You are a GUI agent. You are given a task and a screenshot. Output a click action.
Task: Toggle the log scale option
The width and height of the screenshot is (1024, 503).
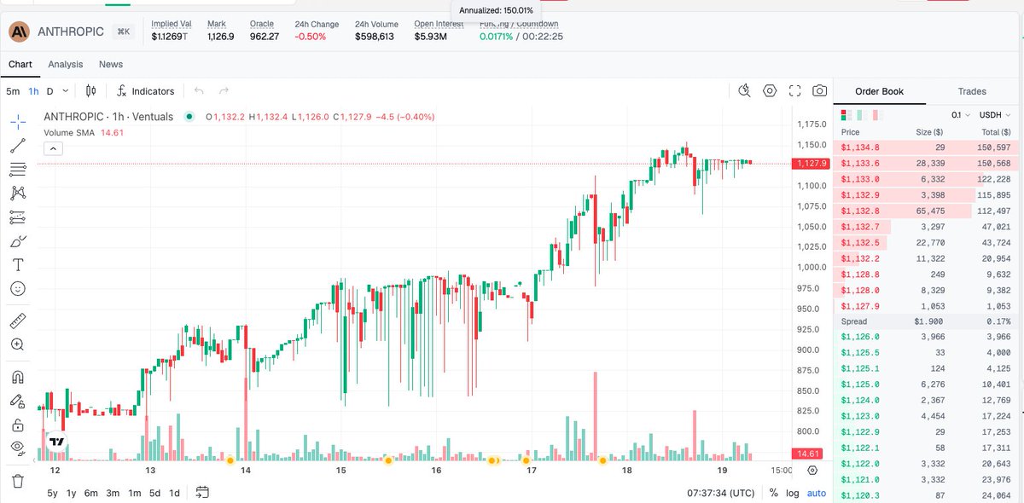tap(793, 493)
